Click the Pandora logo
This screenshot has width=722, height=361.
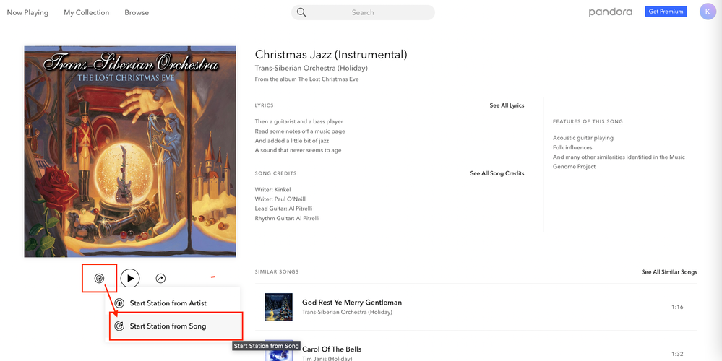[x=610, y=12]
